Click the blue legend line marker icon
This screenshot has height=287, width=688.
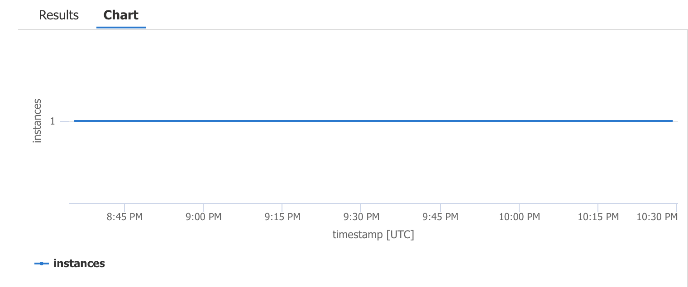pos(41,263)
